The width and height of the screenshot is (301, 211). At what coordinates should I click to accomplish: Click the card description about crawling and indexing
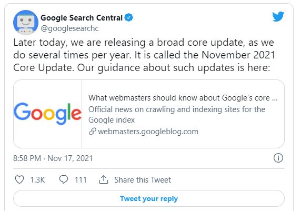tap(177, 115)
